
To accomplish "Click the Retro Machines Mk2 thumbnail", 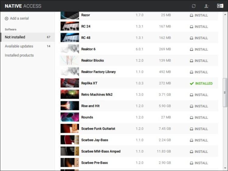I will tap(70, 94).
